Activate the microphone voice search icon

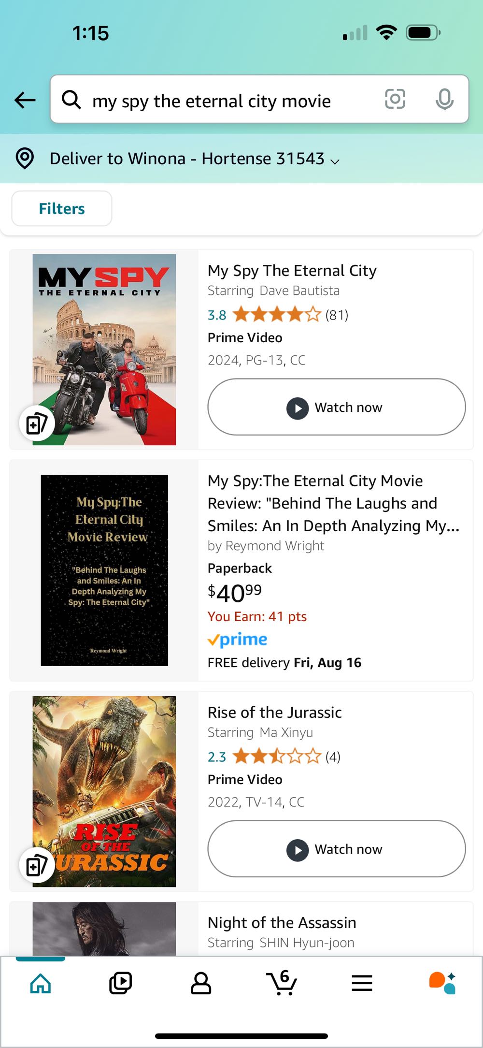tap(444, 99)
